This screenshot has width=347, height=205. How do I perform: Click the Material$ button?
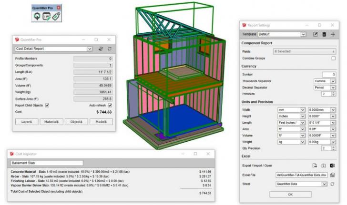pyautogui.click(x=51, y=122)
